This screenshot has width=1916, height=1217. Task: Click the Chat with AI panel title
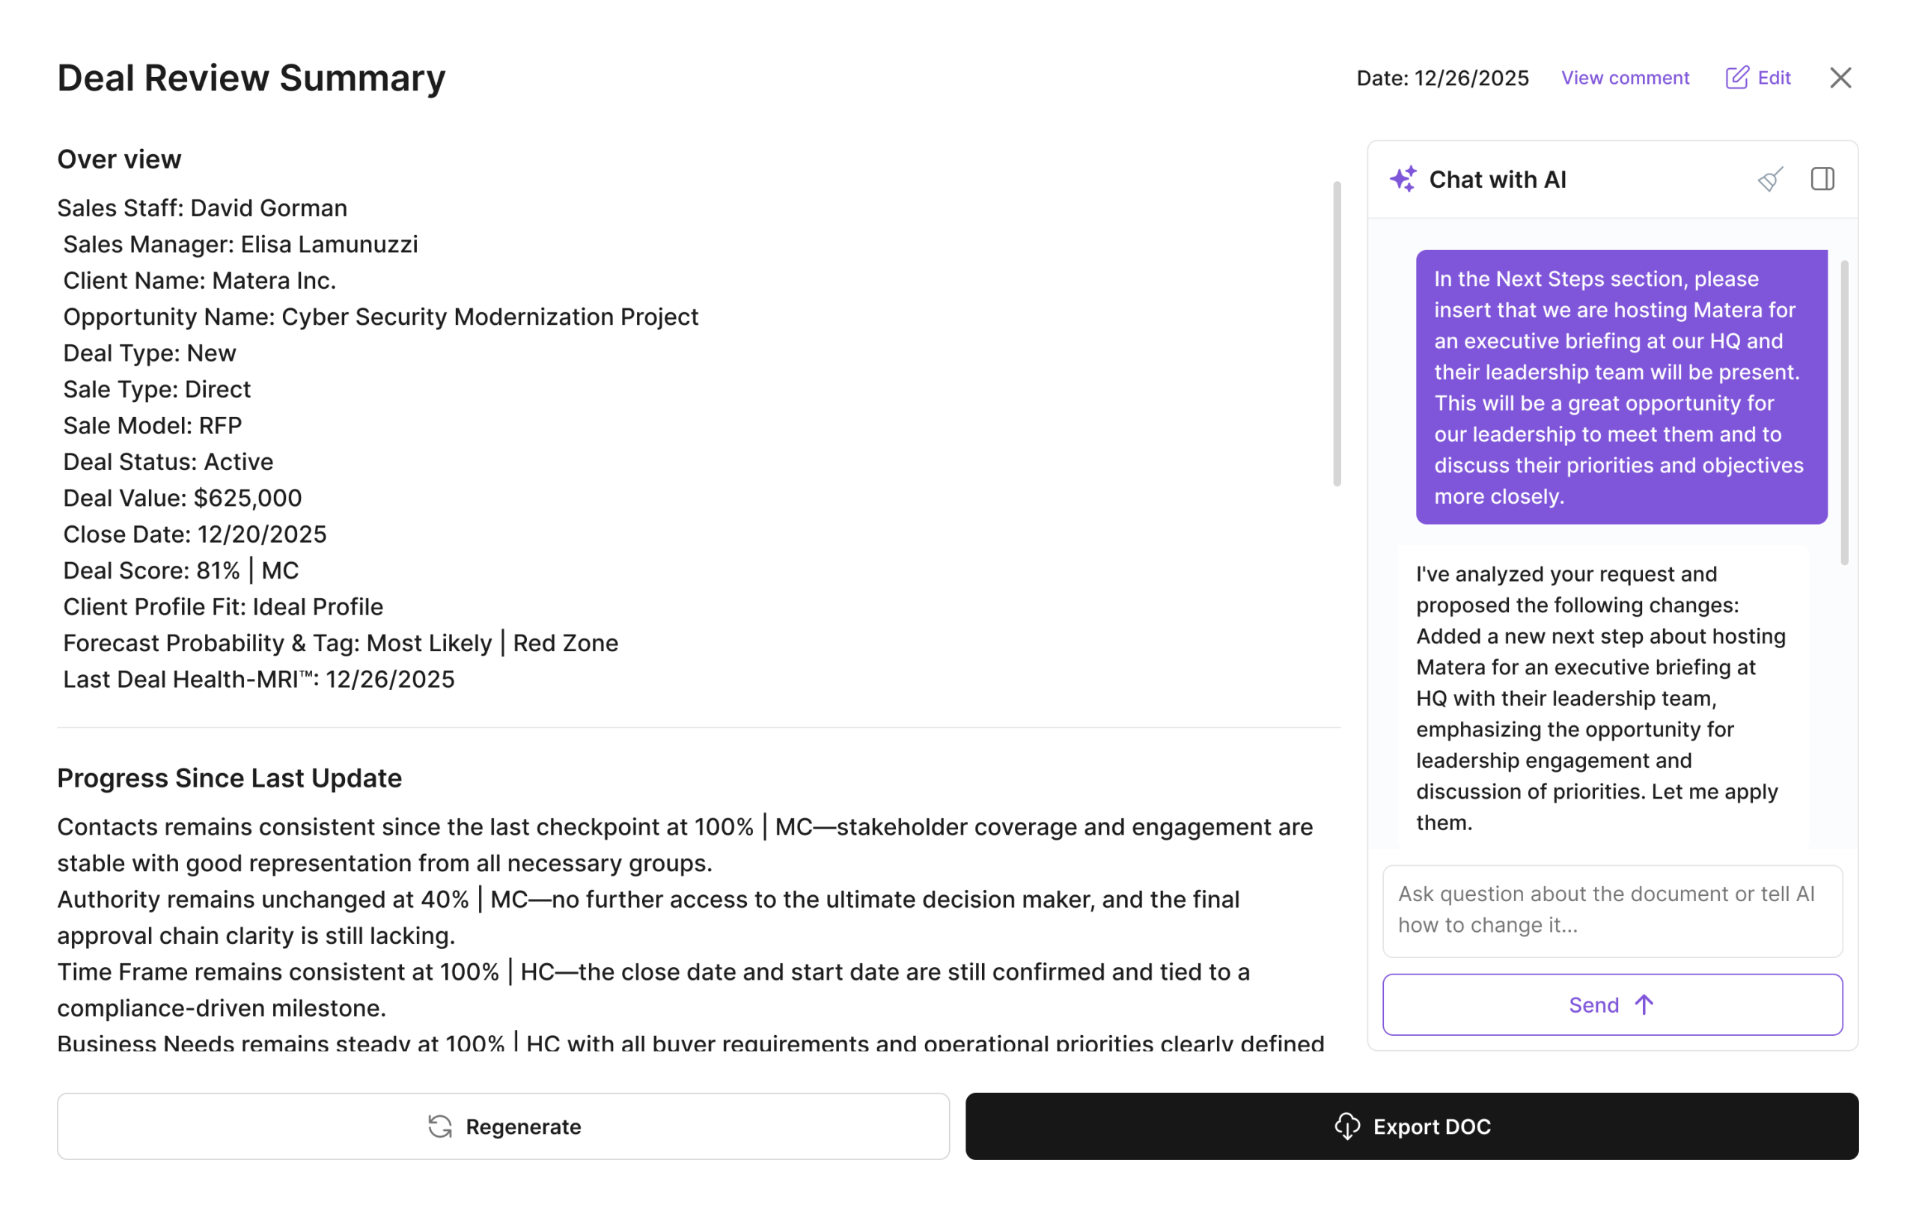1498,180
